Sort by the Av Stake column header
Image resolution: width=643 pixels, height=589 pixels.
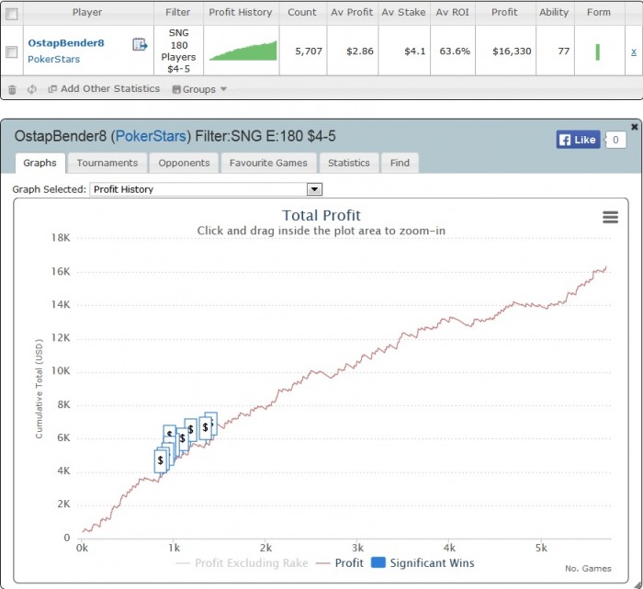(x=403, y=12)
